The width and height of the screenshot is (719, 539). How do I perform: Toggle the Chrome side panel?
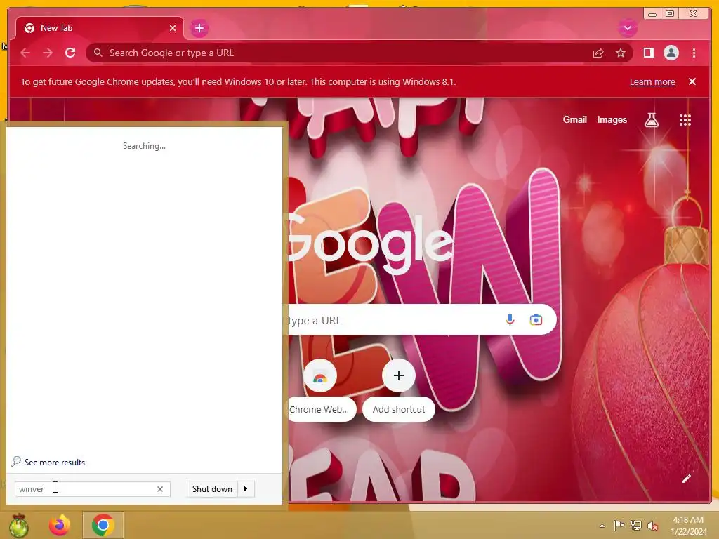[x=648, y=53]
